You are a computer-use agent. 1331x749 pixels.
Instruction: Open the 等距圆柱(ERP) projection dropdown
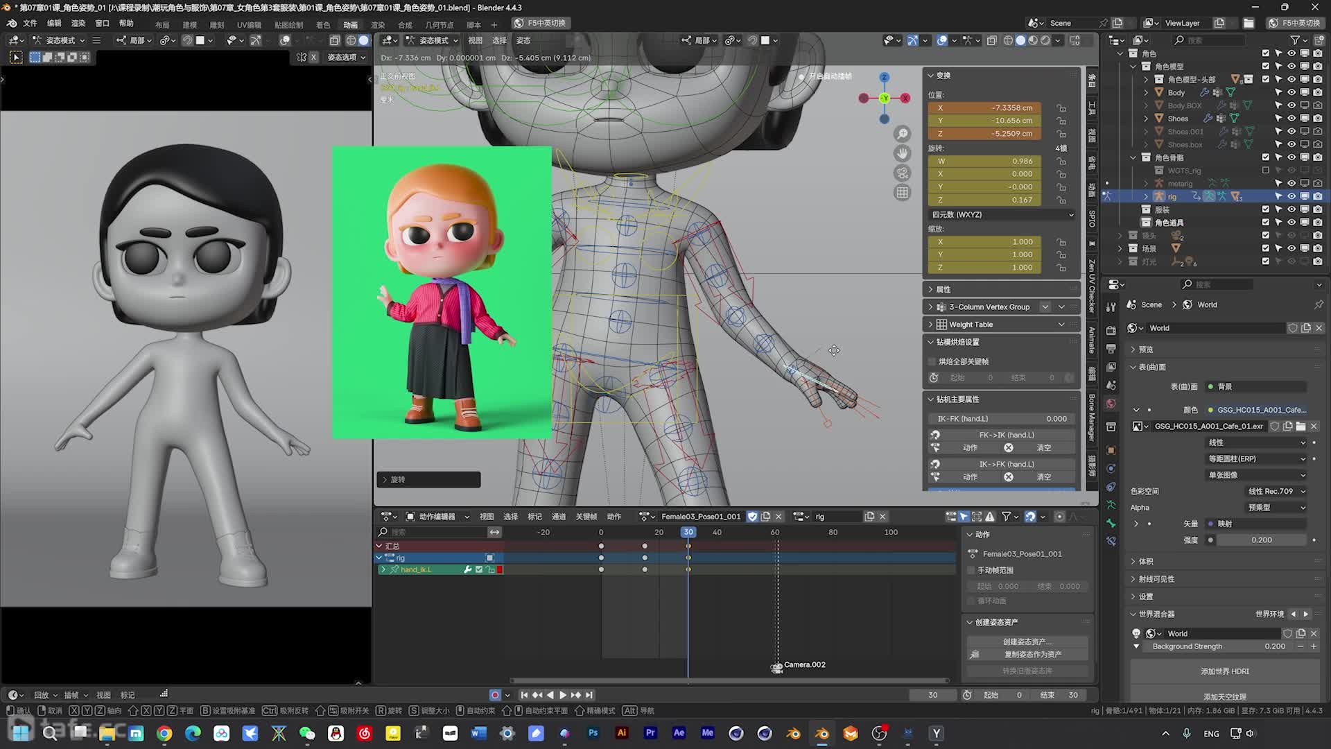(x=1257, y=459)
